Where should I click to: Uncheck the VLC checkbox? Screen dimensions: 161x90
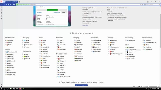click(x=40, y=42)
